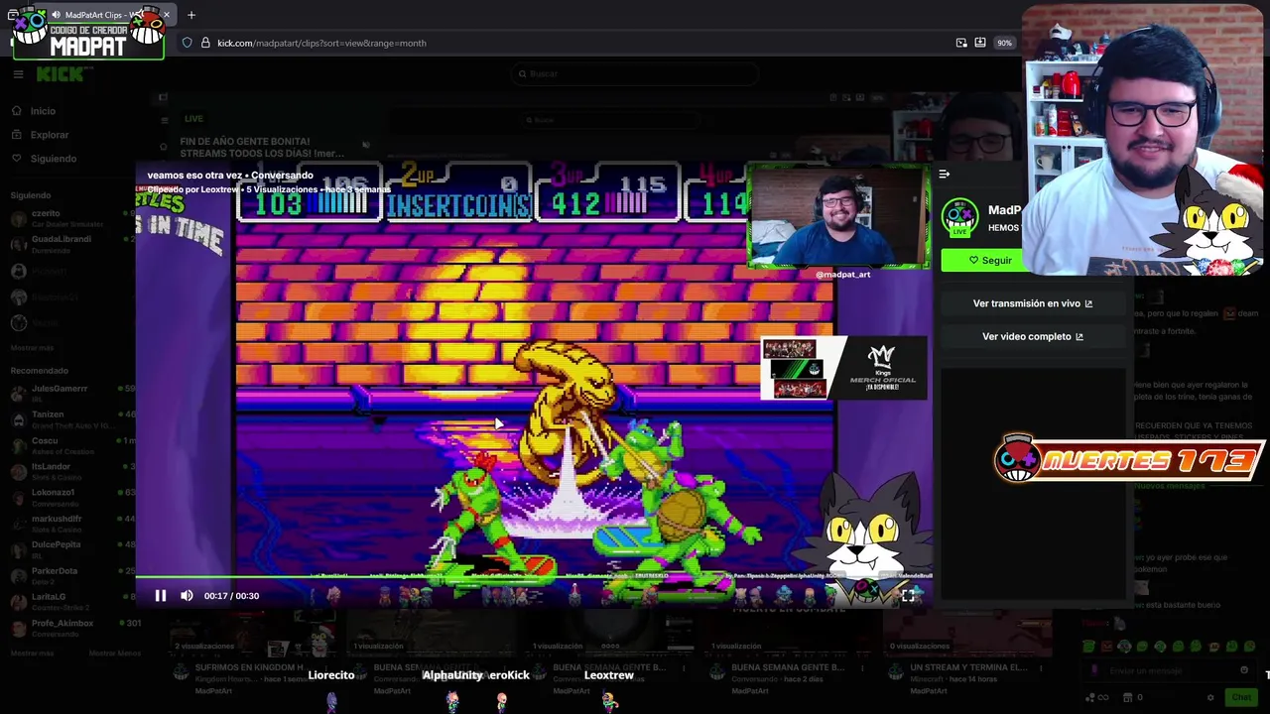The height and width of the screenshot is (714, 1270).
Task: Open Ver transmisión en vivo link
Action: coord(1032,303)
